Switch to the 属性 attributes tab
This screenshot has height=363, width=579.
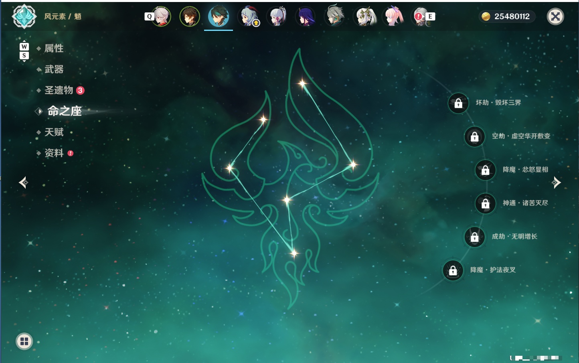(54, 49)
